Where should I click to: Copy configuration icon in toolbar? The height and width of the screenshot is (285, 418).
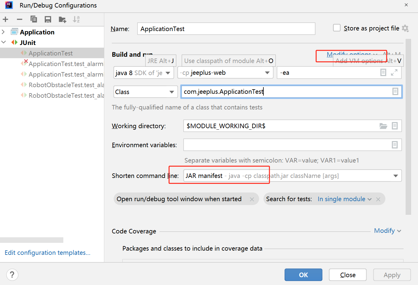pos(34,20)
